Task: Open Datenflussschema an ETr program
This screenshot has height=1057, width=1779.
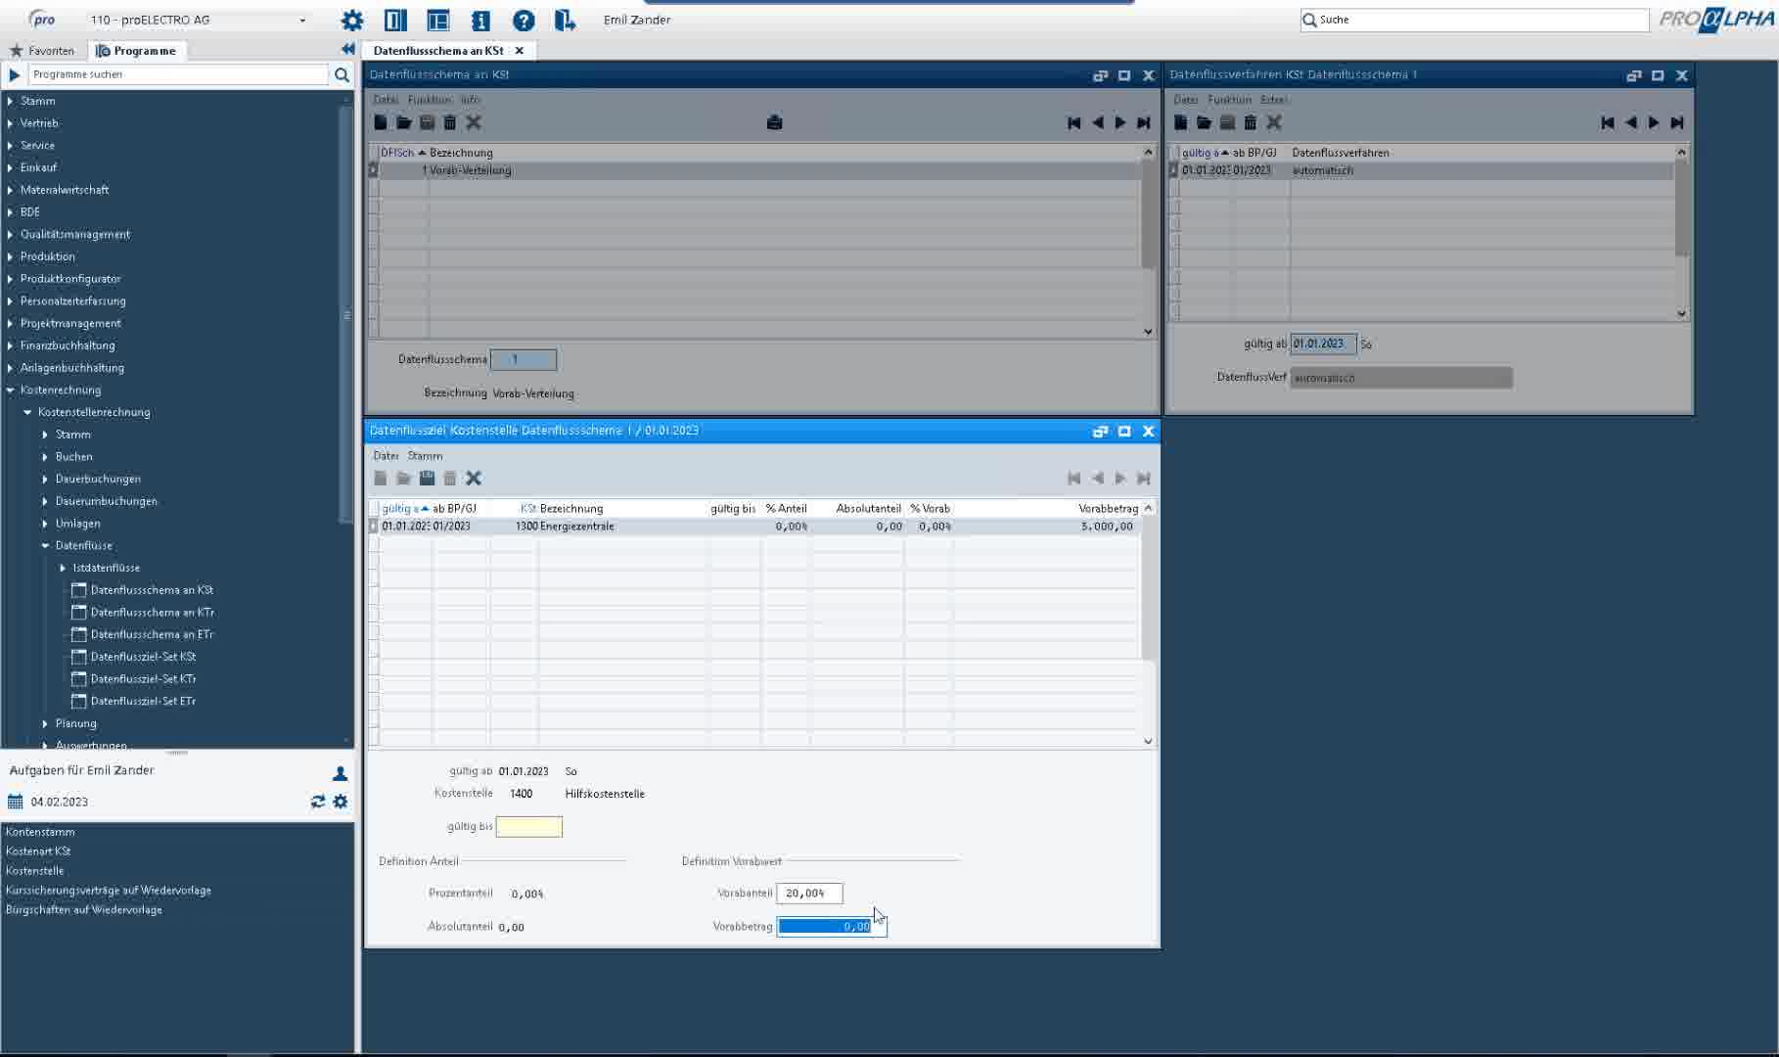Action: 152,634
